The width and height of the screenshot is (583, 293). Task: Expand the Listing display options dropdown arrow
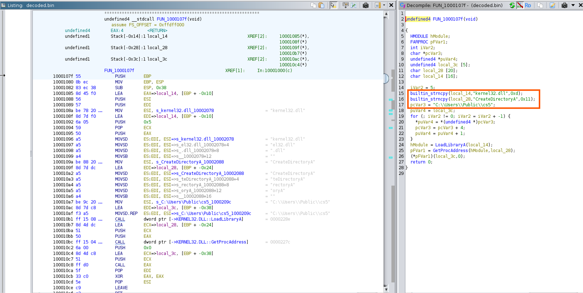tap(384, 5)
